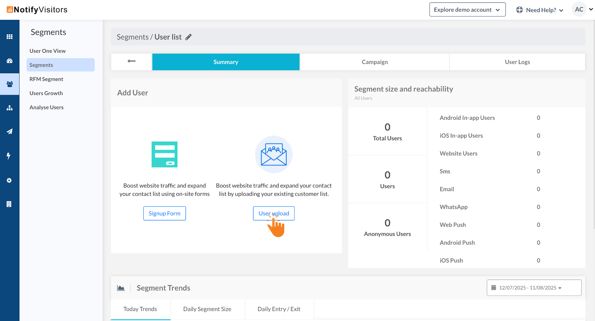Image resolution: width=595 pixels, height=321 pixels.
Task: Open RFM Segment in the sidebar
Action: 46,79
